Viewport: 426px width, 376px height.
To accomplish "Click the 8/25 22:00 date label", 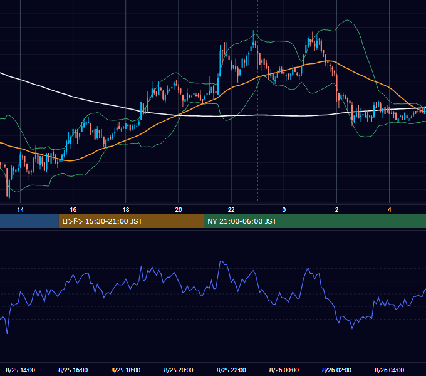I will 231,370.
